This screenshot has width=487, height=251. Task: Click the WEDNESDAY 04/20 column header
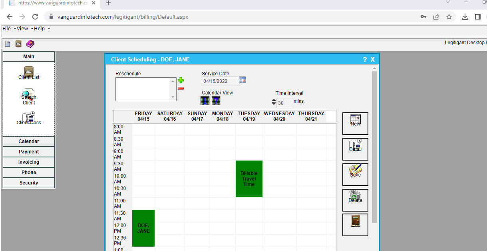click(279, 116)
